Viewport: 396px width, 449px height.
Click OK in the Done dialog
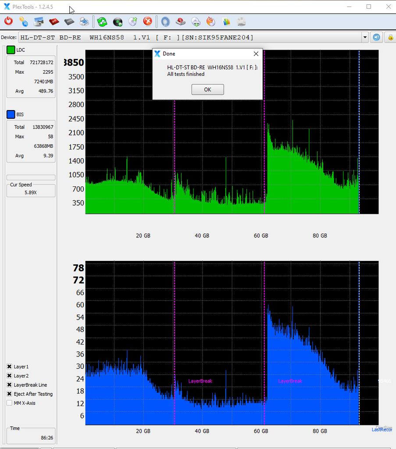point(207,89)
